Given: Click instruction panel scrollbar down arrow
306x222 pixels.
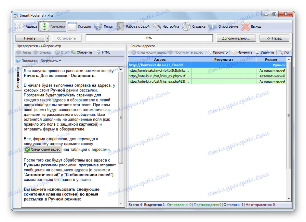Looking at the screenshot, I should [x=121, y=203].
